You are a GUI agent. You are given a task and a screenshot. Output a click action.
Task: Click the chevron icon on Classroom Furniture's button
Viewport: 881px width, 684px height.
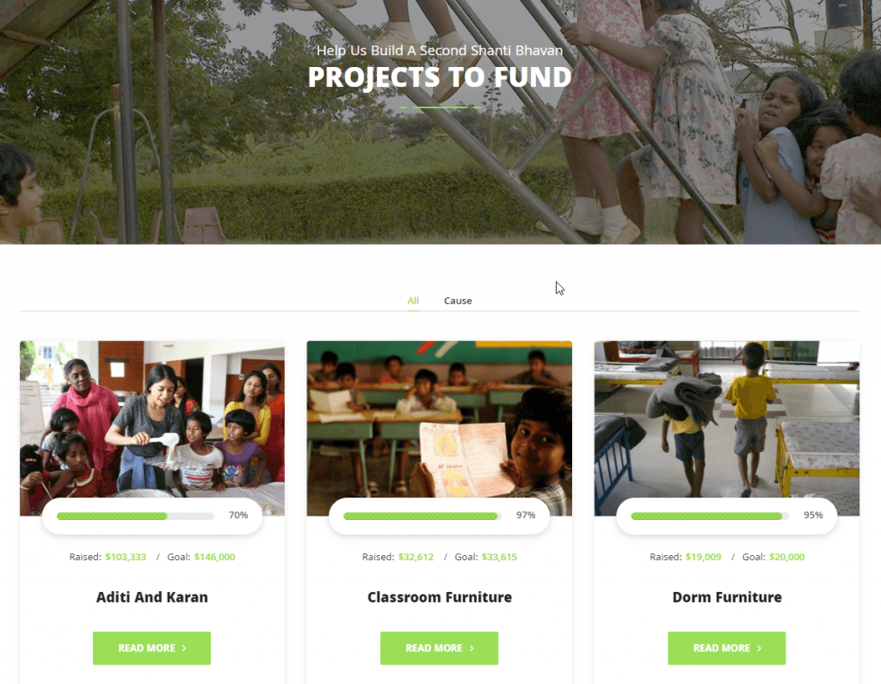click(472, 648)
